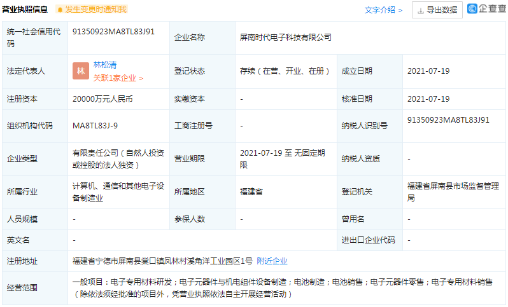The height and width of the screenshot is (307, 508).
Task: Click the organization code MA8TL83J-9
Action: click(95, 126)
